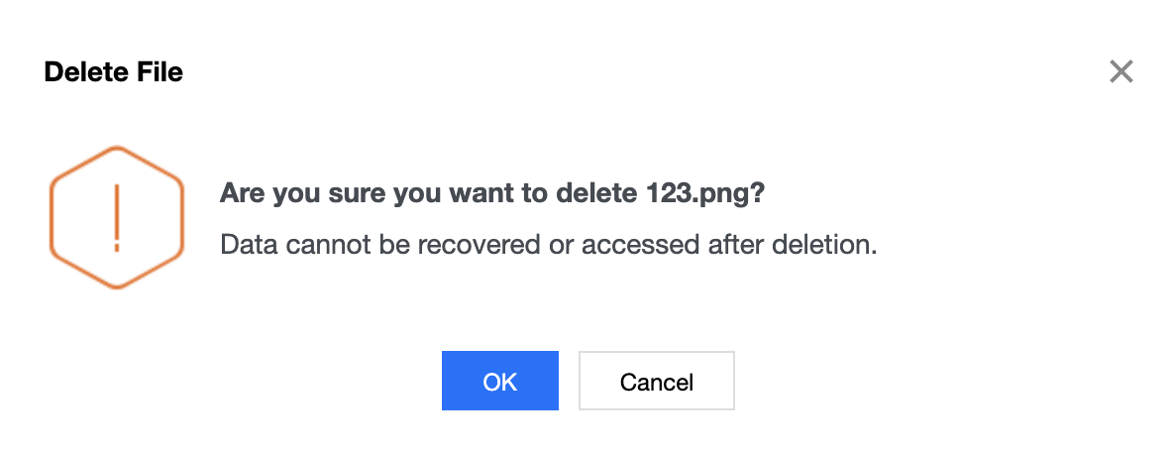
Task: Close the Delete File dialog
Action: 1121,71
